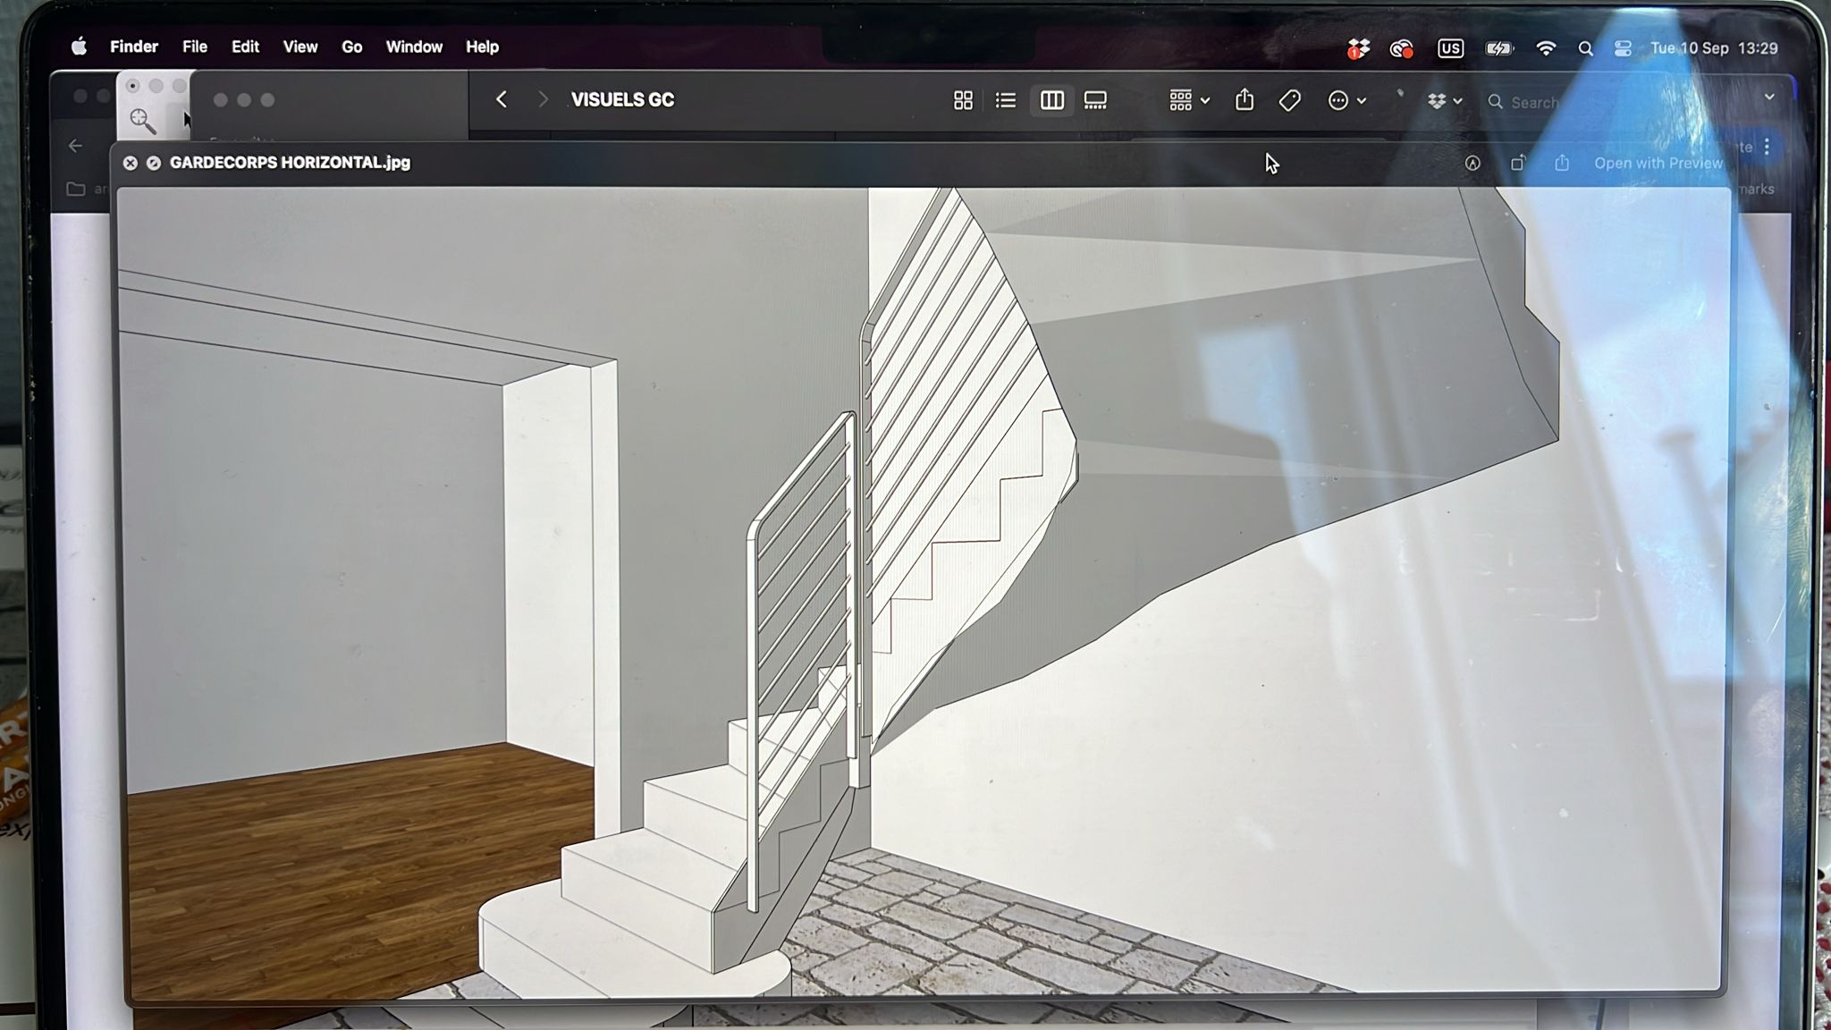
Task: Open the Wi-Fi status menu
Action: (1546, 48)
